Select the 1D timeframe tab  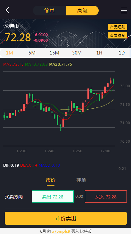click(122, 53)
